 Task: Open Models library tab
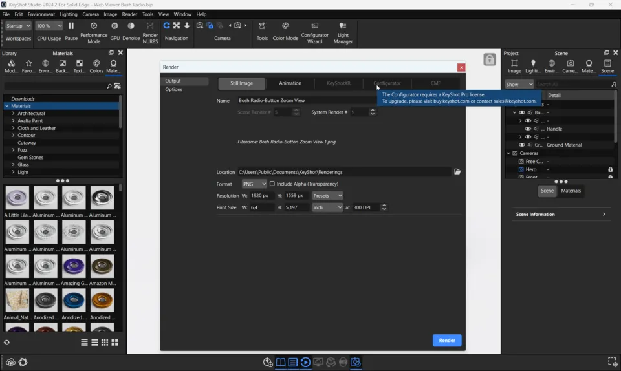pyautogui.click(x=11, y=66)
